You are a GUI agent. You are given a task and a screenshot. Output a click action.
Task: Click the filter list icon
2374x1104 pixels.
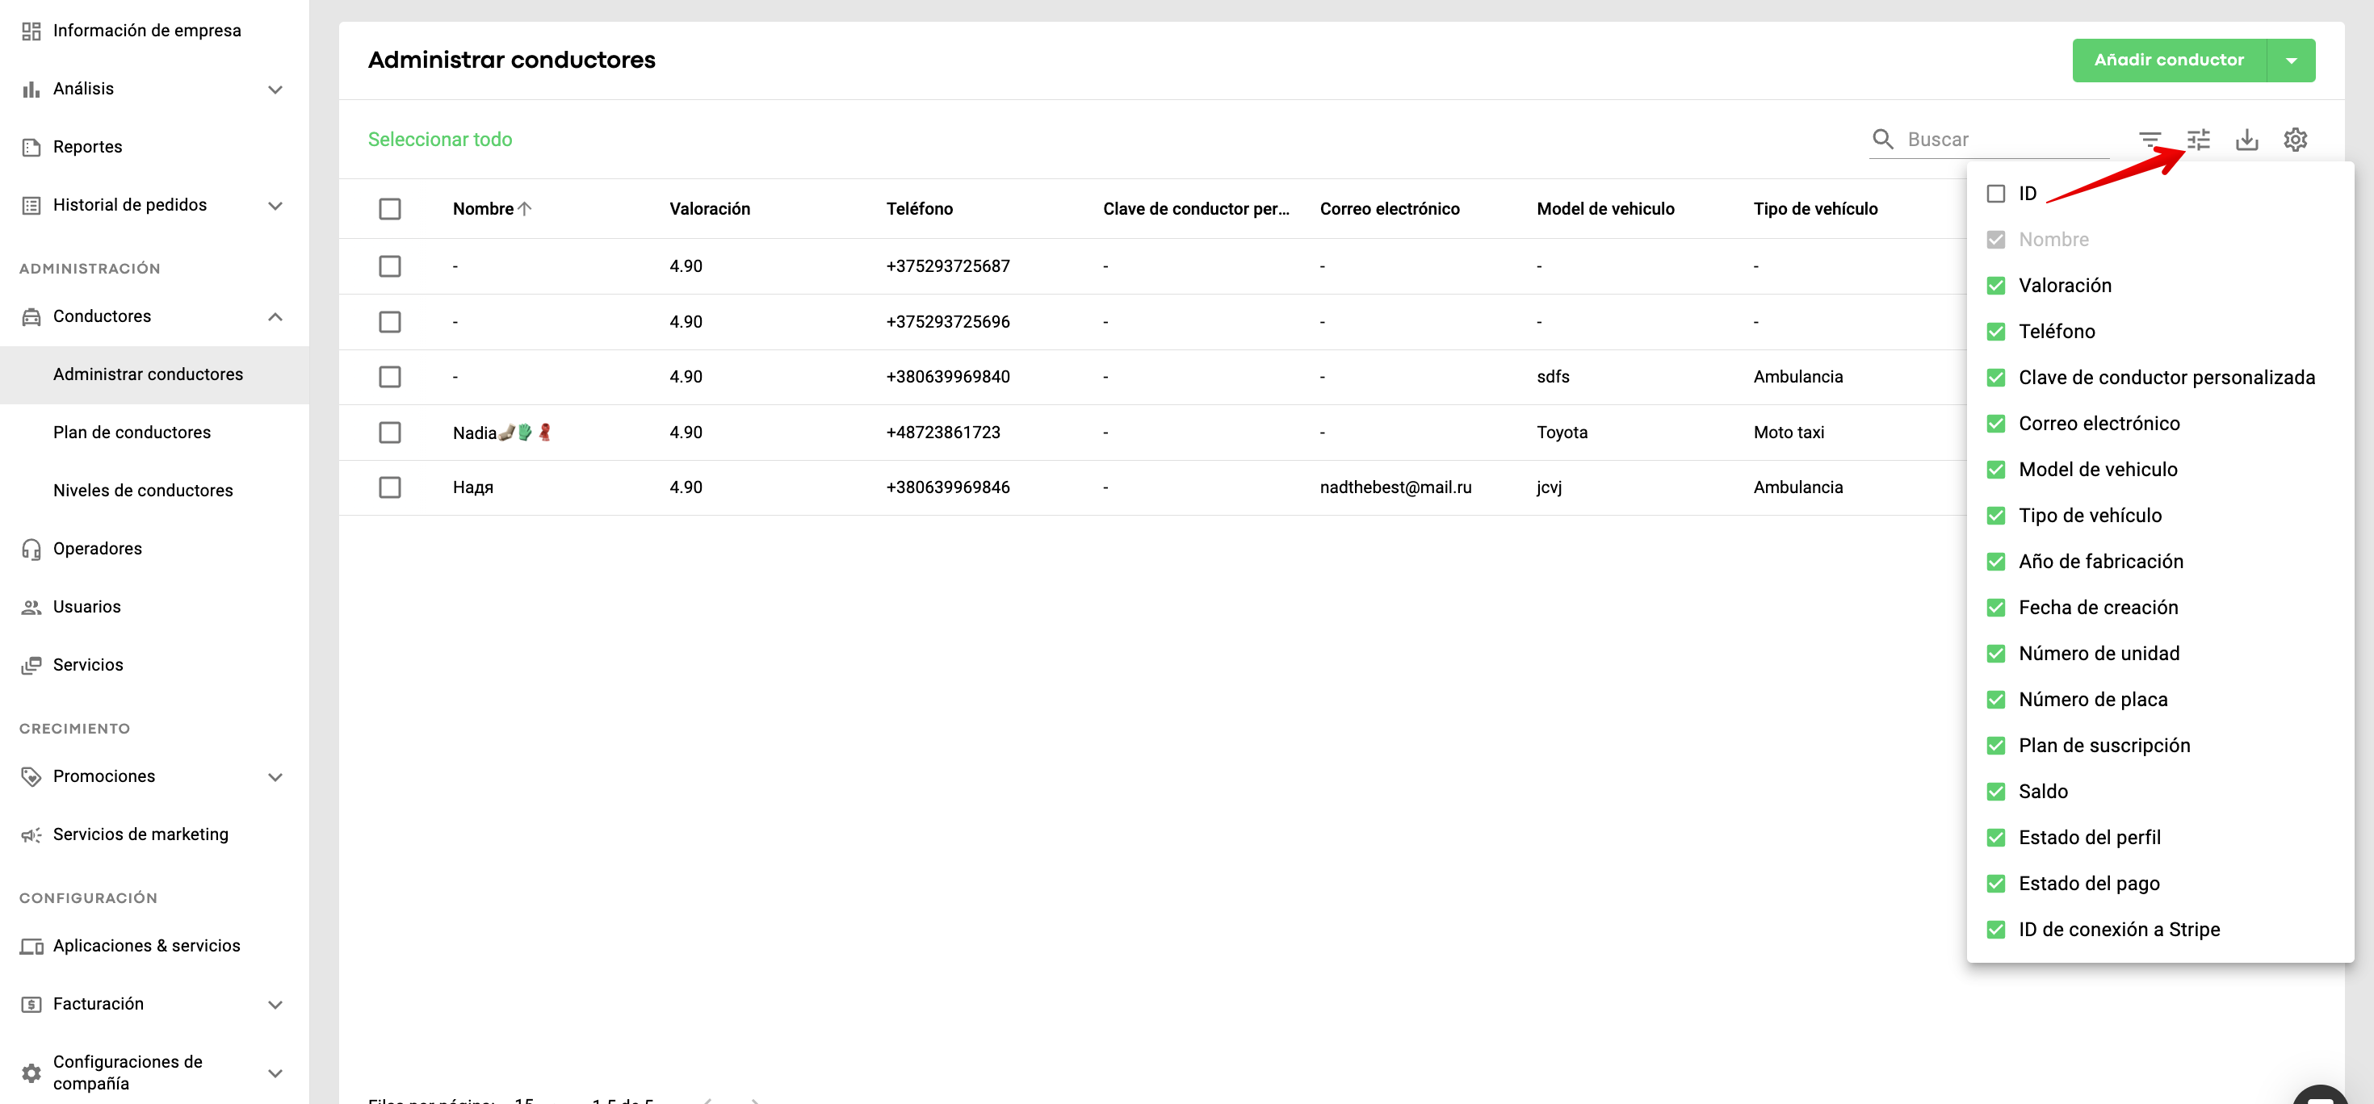tap(2150, 139)
